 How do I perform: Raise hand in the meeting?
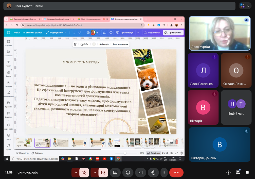pos(153,173)
